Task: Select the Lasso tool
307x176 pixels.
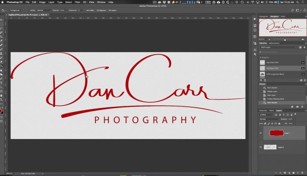Action: pyautogui.click(x=1, y=28)
